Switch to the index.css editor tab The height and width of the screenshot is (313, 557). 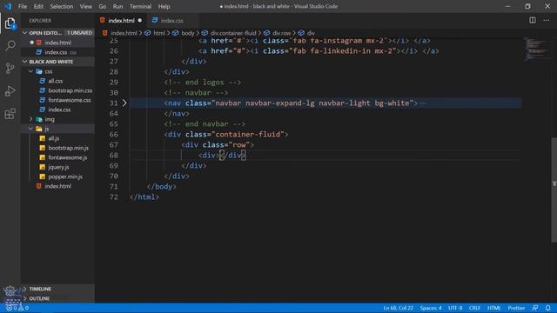(172, 21)
